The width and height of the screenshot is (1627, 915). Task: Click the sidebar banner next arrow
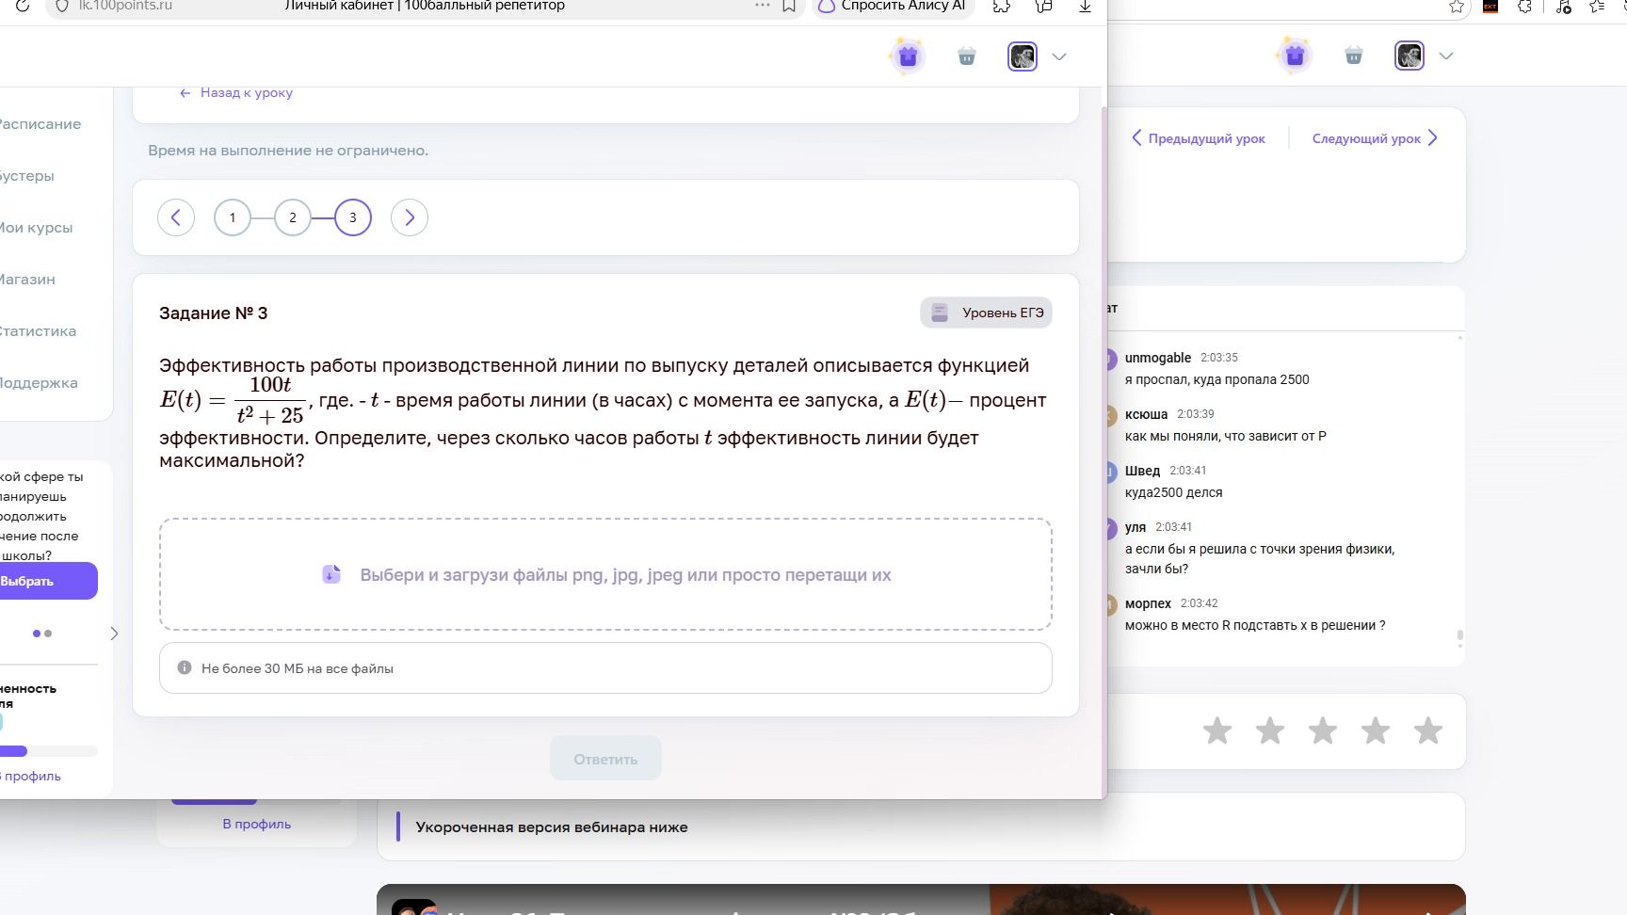tap(114, 634)
